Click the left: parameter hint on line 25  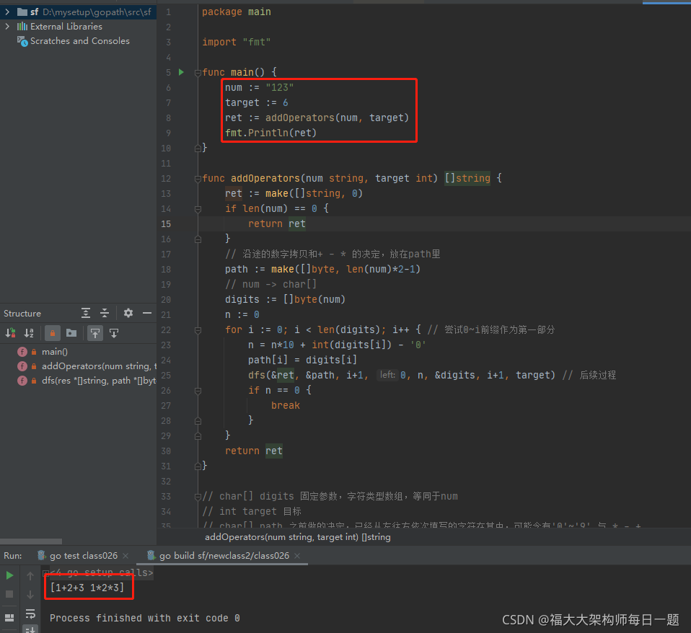387,375
